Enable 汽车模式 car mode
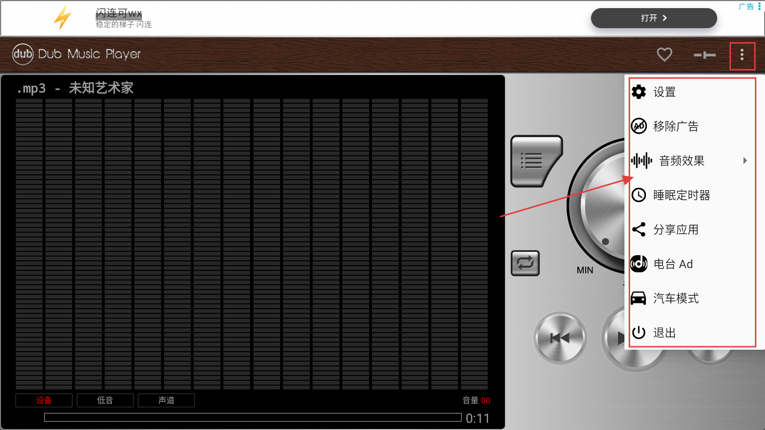 point(675,298)
